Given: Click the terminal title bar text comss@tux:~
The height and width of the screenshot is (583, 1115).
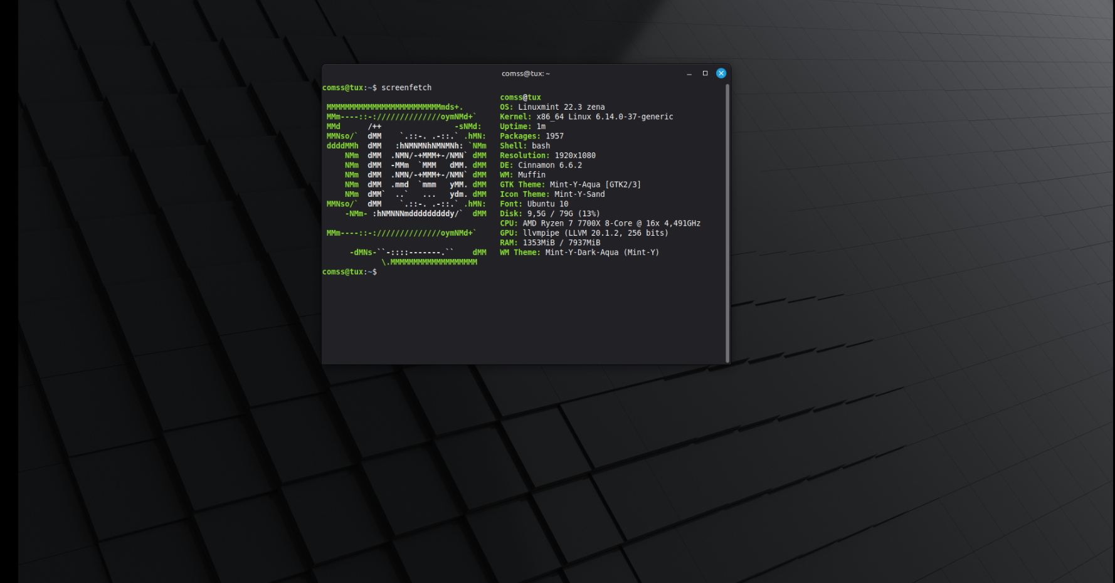Looking at the screenshot, I should pos(526,73).
